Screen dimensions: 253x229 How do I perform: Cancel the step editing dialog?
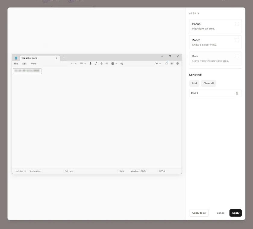[221, 213]
